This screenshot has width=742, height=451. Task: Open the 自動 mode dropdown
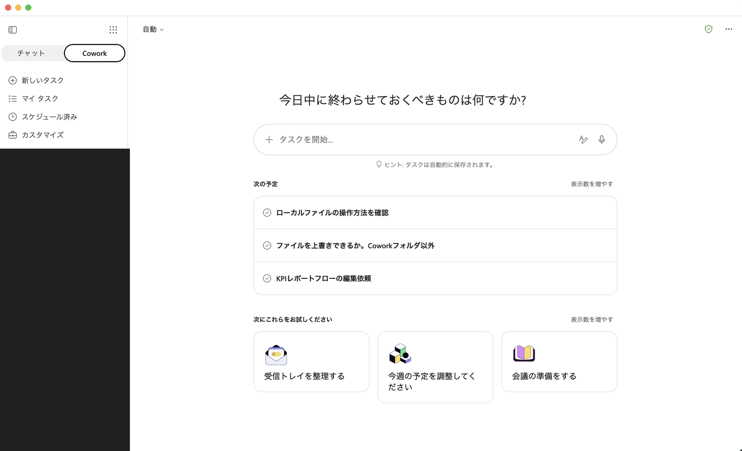[x=153, y=29]
